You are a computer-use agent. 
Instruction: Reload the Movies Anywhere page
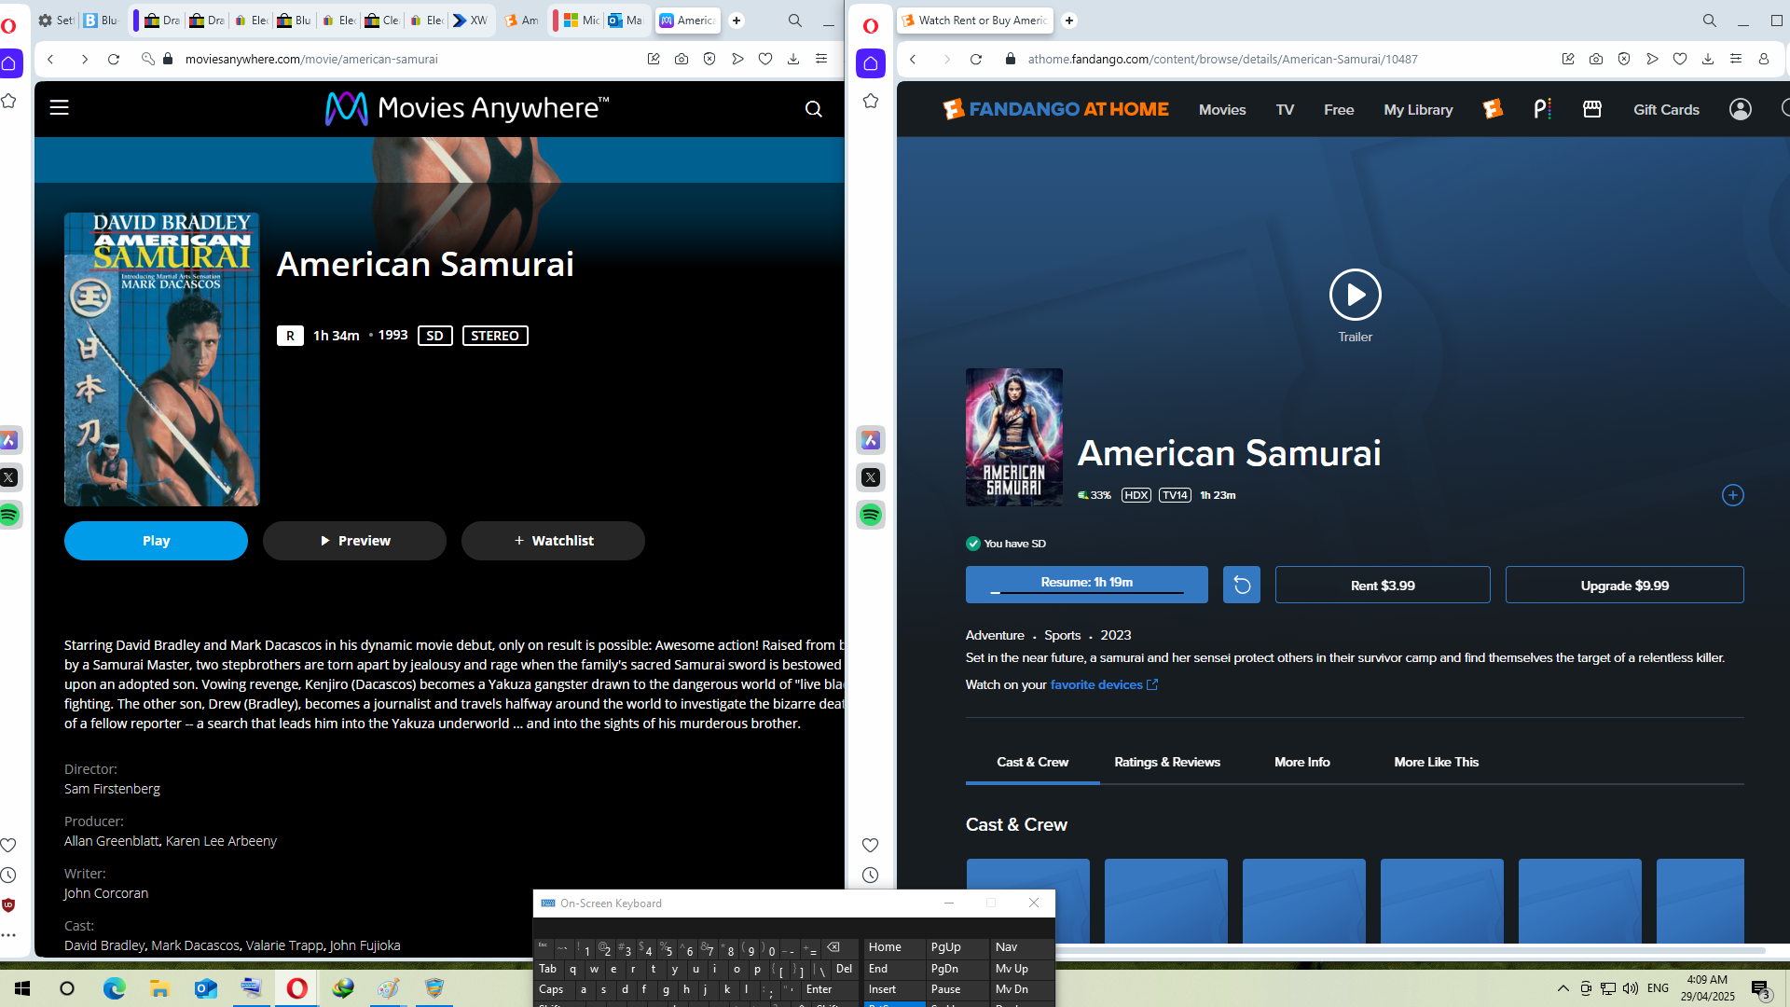click(x=114, y=59)
